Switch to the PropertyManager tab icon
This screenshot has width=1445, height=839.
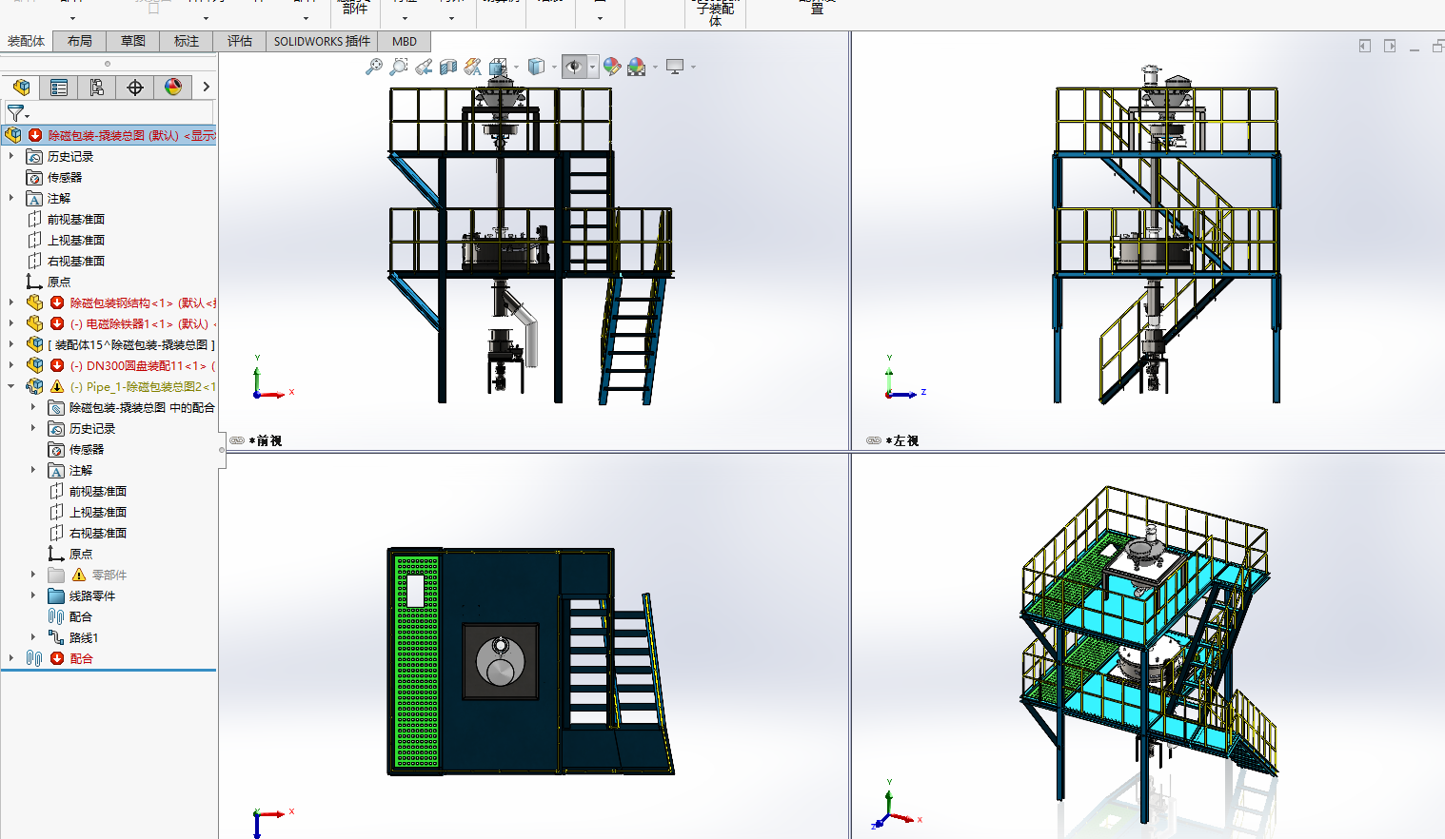click(x=59, y=88)
